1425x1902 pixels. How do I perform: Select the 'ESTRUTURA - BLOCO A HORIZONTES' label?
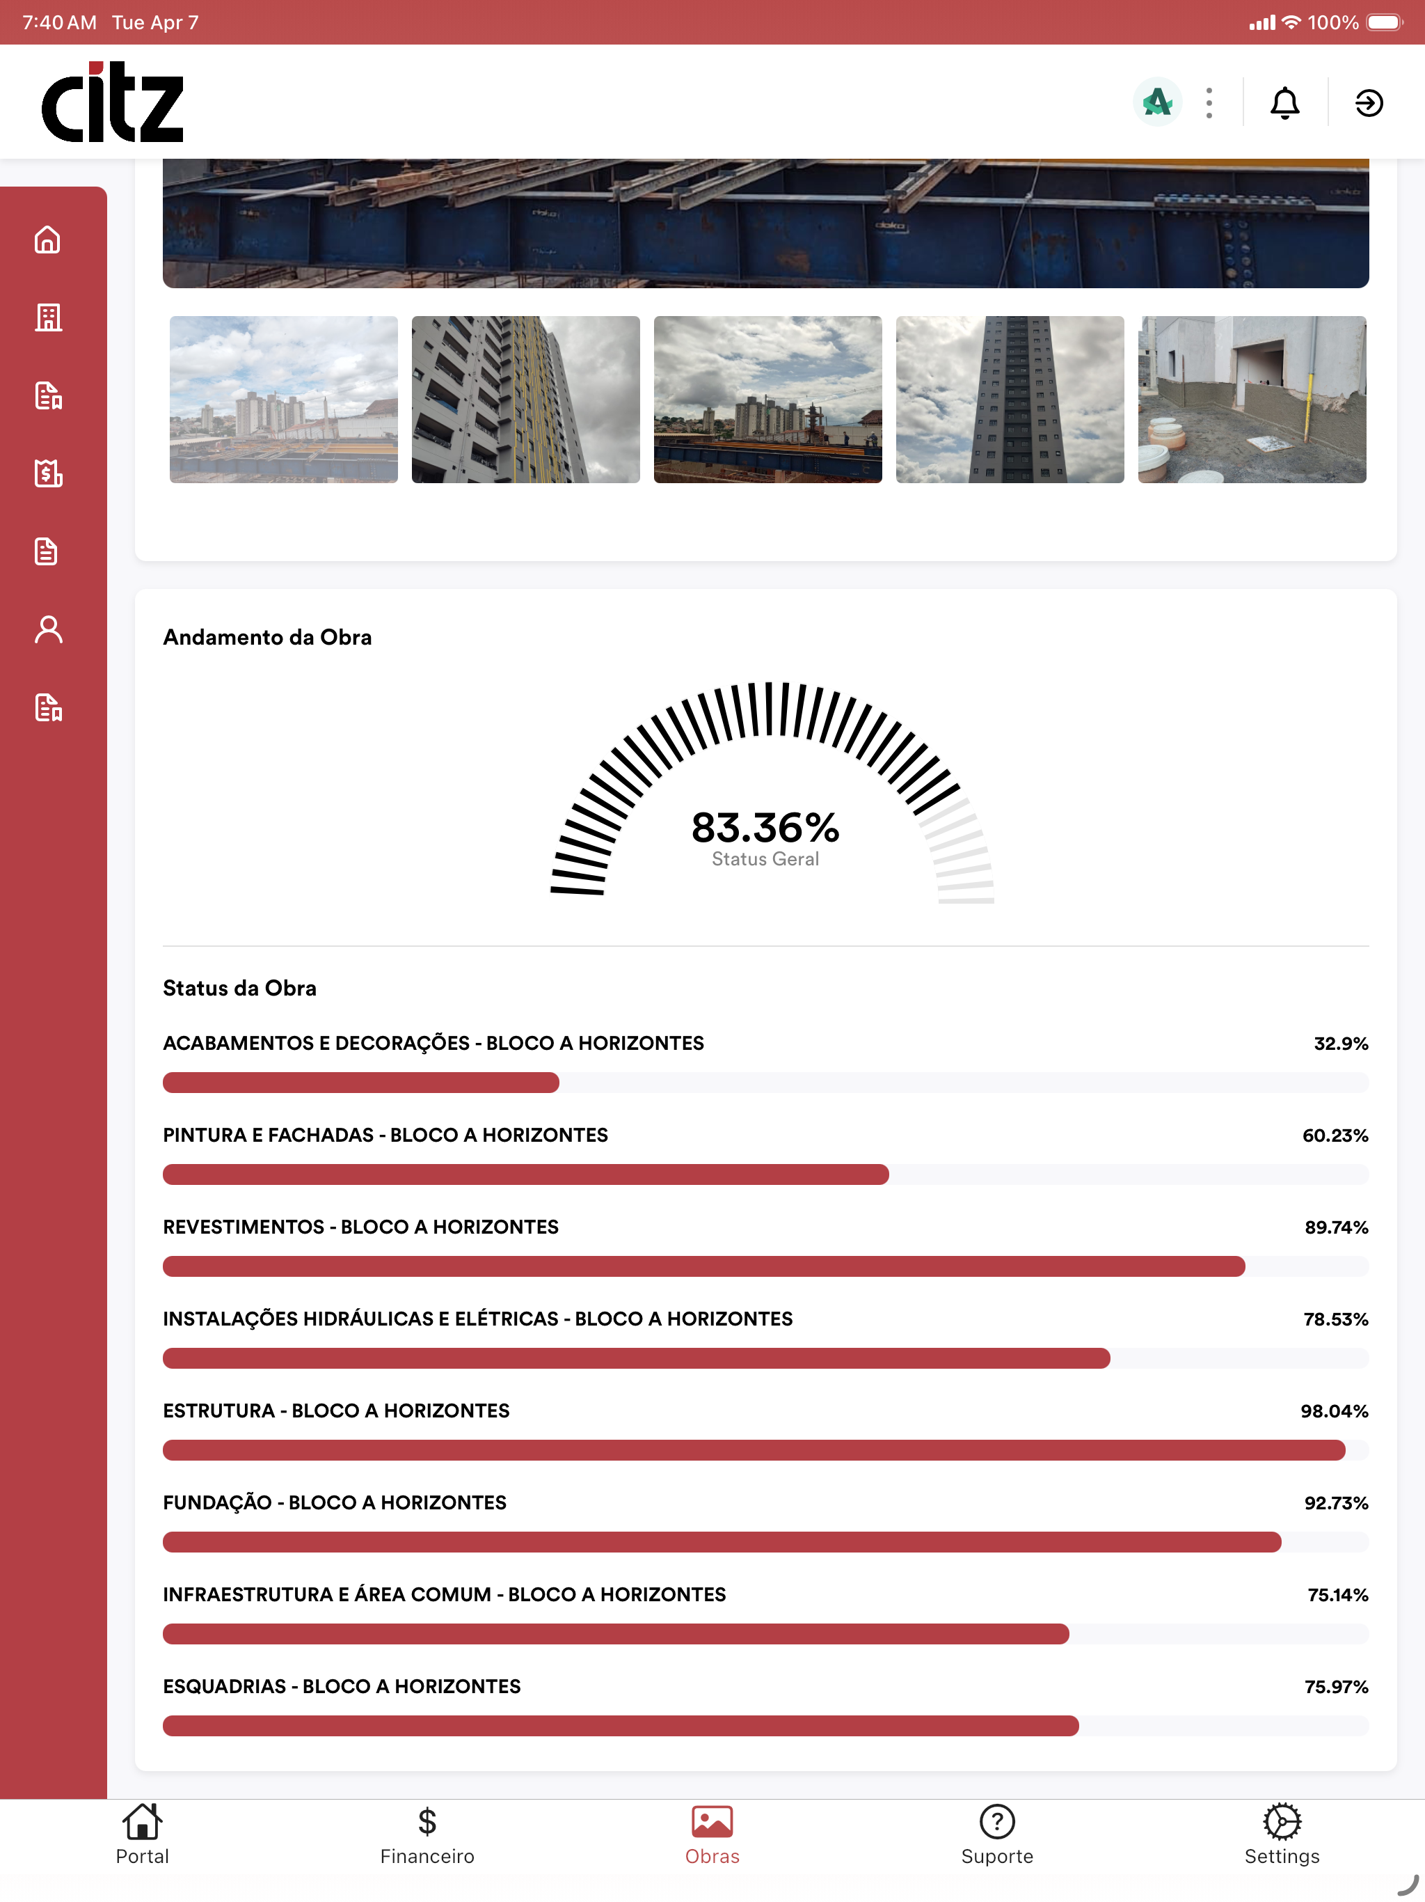(336, 1411)
